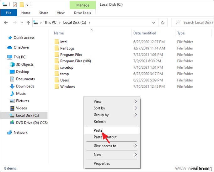Select Quick access in navigation pane

[x=24, y=38]
